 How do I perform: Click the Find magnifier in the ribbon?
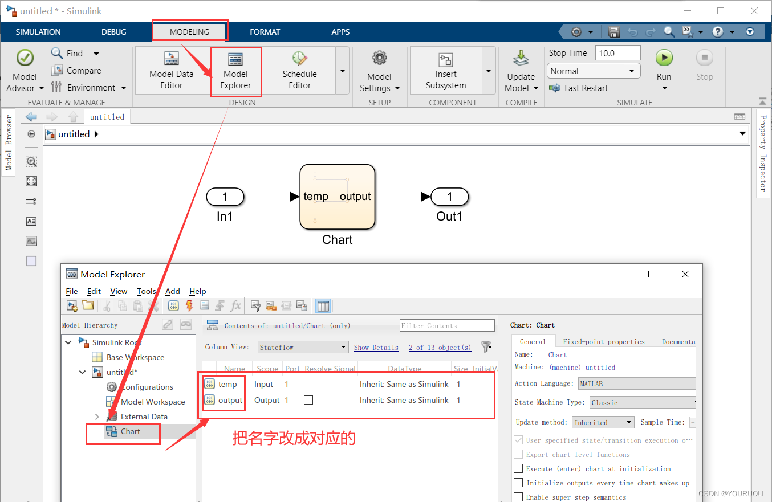57,53
